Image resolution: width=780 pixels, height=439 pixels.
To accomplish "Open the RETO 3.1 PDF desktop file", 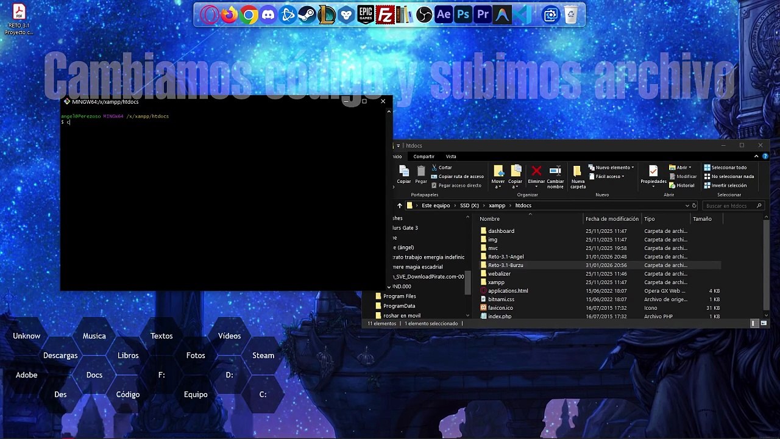I will pos(18,19).
